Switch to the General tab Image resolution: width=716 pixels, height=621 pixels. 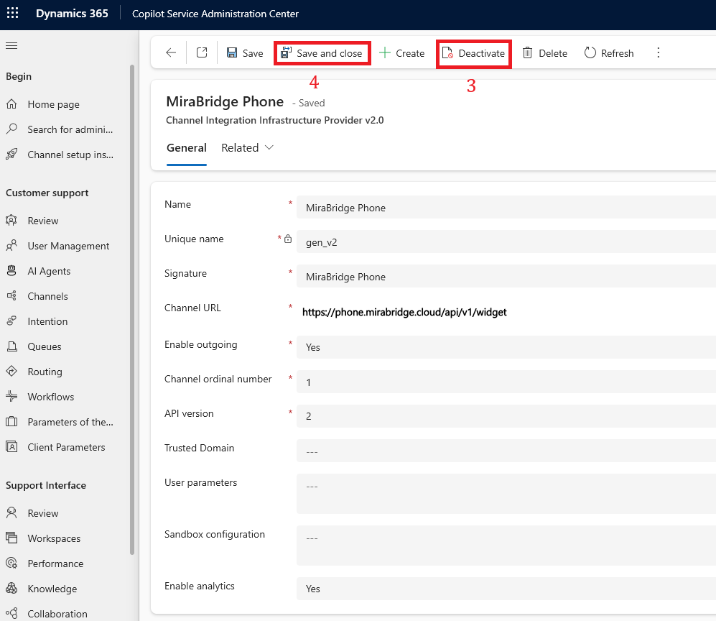point(186,148)
